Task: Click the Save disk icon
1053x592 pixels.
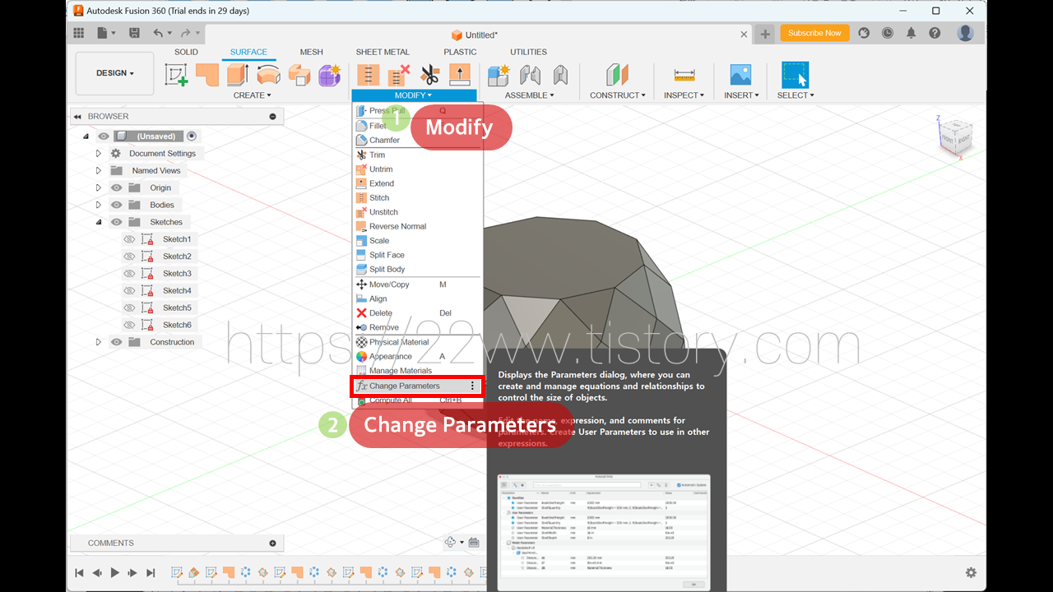Action: (133, 33)
